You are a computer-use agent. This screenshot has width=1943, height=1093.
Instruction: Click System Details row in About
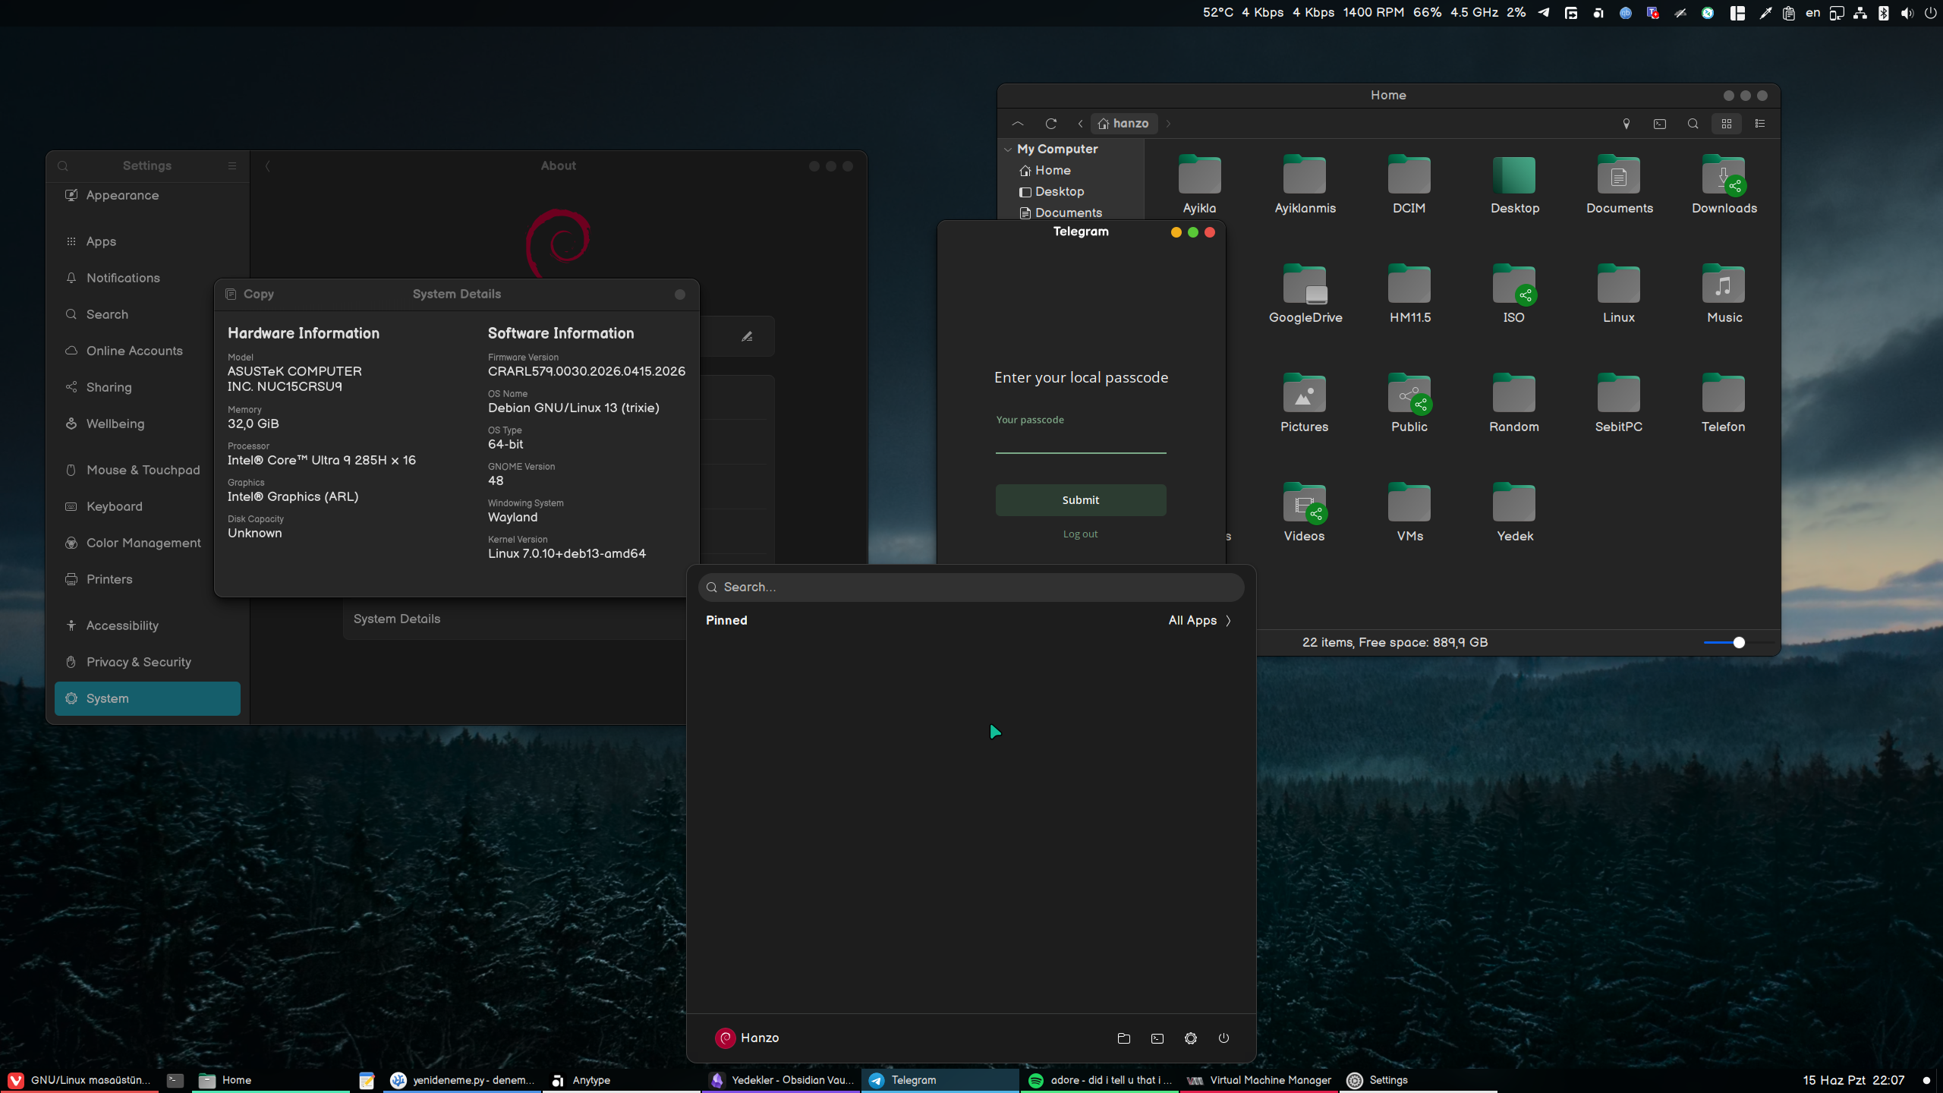(516, 619)
